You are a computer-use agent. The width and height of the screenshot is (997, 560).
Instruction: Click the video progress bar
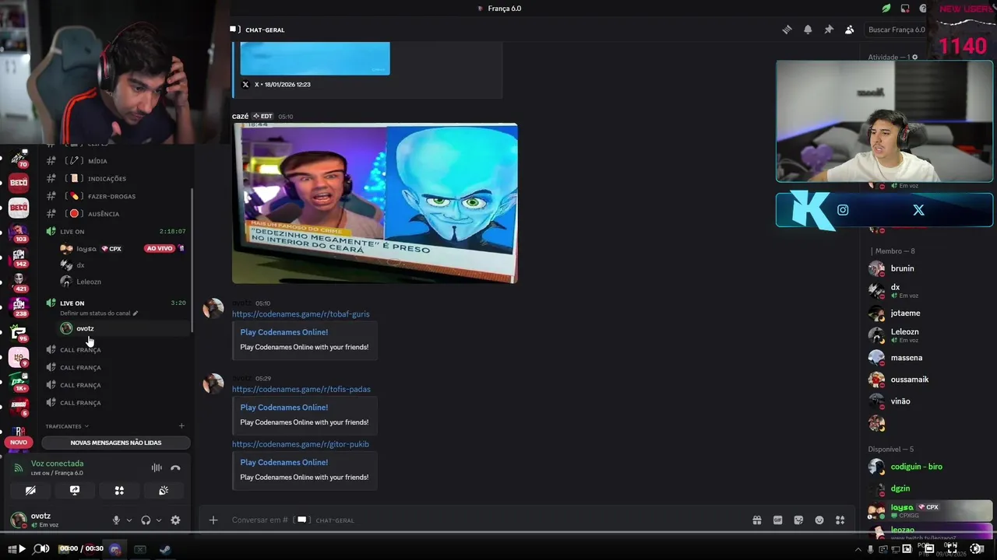click(x=498, y=534)
